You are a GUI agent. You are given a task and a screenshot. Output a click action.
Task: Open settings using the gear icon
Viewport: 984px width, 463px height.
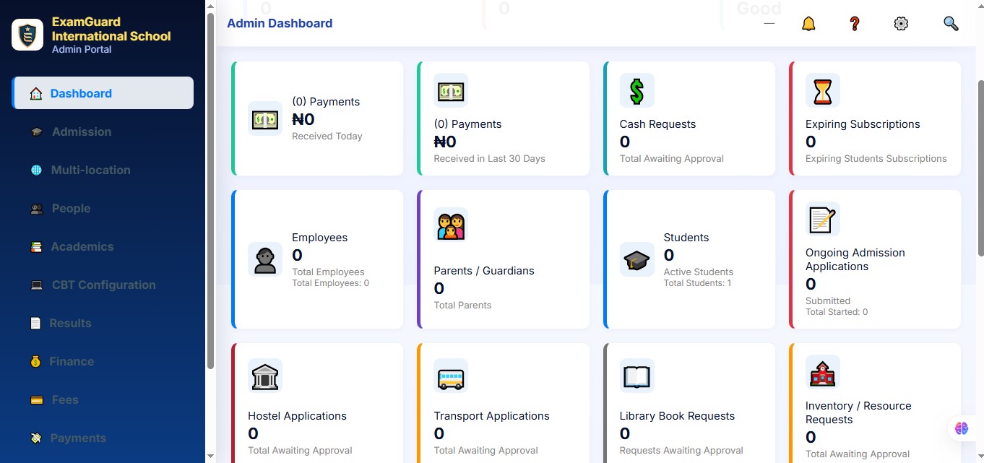pyautogui.click(x=901, y=23)
